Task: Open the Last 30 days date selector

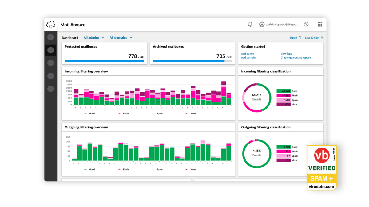Action: 314,38
